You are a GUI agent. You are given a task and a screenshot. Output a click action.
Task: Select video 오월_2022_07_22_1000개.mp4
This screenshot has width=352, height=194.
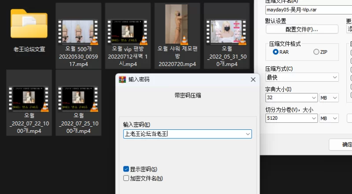[x=29, y=102]
